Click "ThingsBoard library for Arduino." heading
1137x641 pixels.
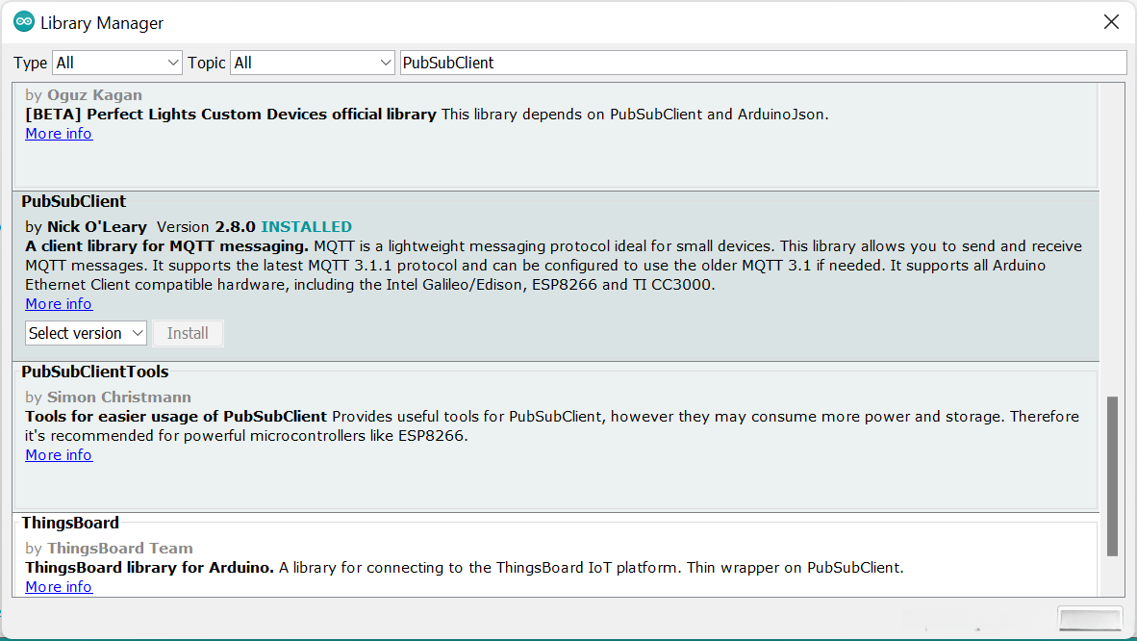point(149,568)
